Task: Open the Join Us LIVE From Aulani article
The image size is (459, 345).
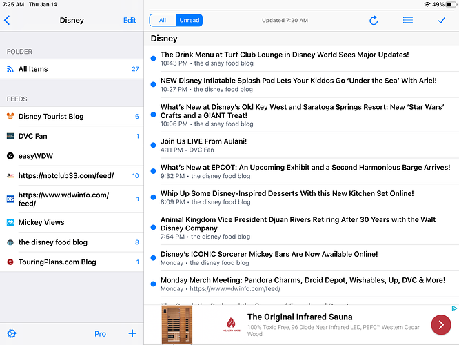Action: [301, 146]
